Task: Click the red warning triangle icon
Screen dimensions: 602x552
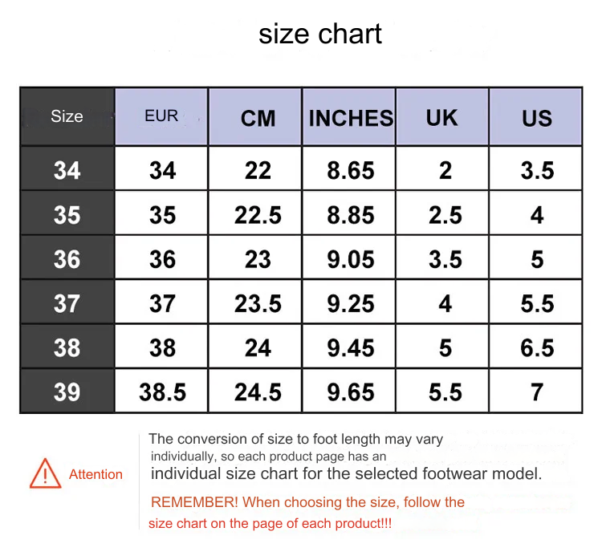Action: [x=45, y=473]
